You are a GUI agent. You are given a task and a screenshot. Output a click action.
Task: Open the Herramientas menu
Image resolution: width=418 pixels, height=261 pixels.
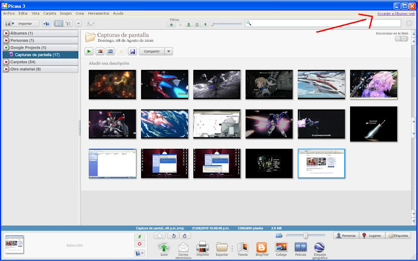(99, 14)
